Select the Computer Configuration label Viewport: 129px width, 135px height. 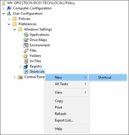pos(32,8)
